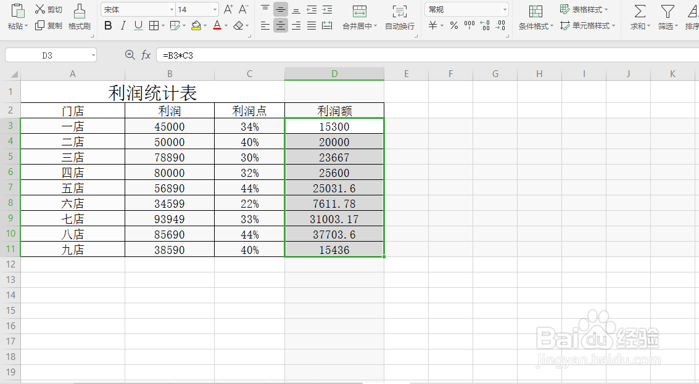Click the AutoSum (求和) sigma icon
699x384 pixels.
click(640, 11)
